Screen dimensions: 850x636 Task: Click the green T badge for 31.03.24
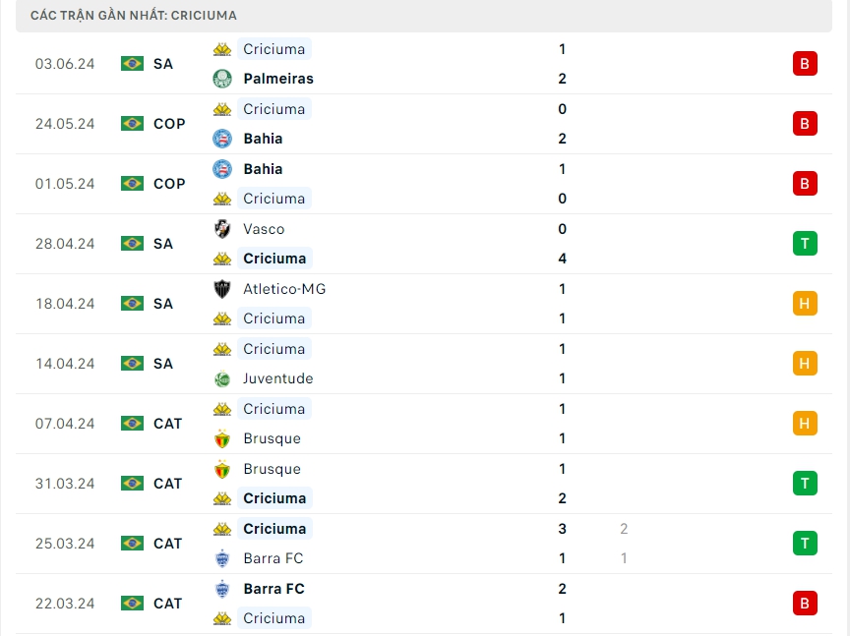(x=805, y=484)
